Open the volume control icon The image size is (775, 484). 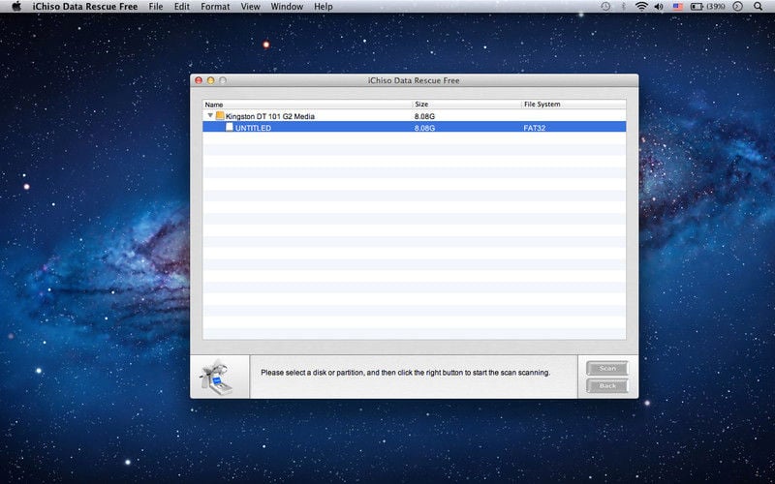pos(659,7)
